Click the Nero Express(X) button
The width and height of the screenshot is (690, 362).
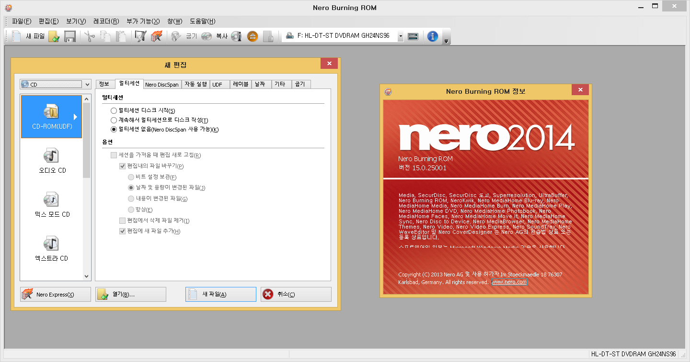point(56,295)
